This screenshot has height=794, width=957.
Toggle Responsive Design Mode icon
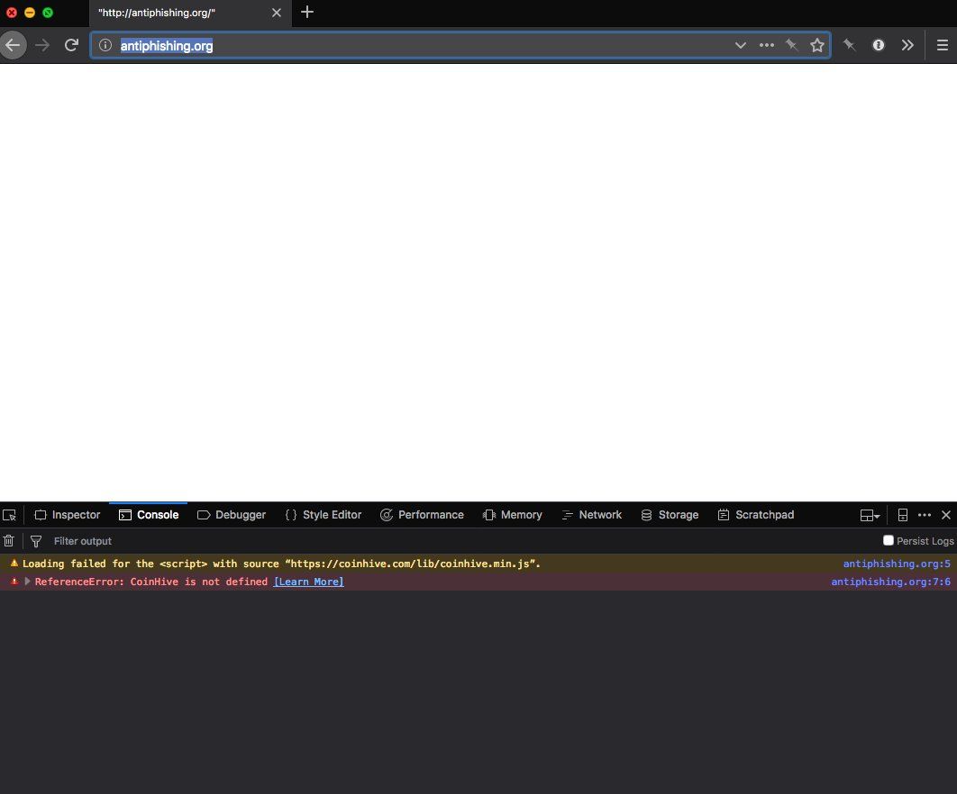903,515
